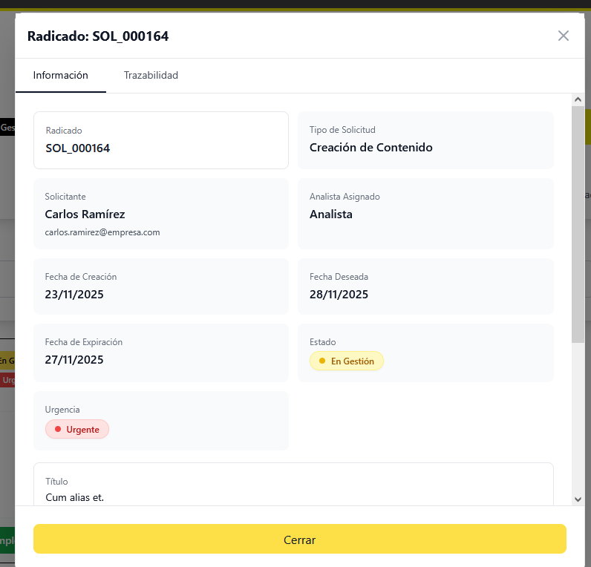Click the Tipo de Solicitud card
This screenshot has height=567, width=591.
(x=425, y=140)
